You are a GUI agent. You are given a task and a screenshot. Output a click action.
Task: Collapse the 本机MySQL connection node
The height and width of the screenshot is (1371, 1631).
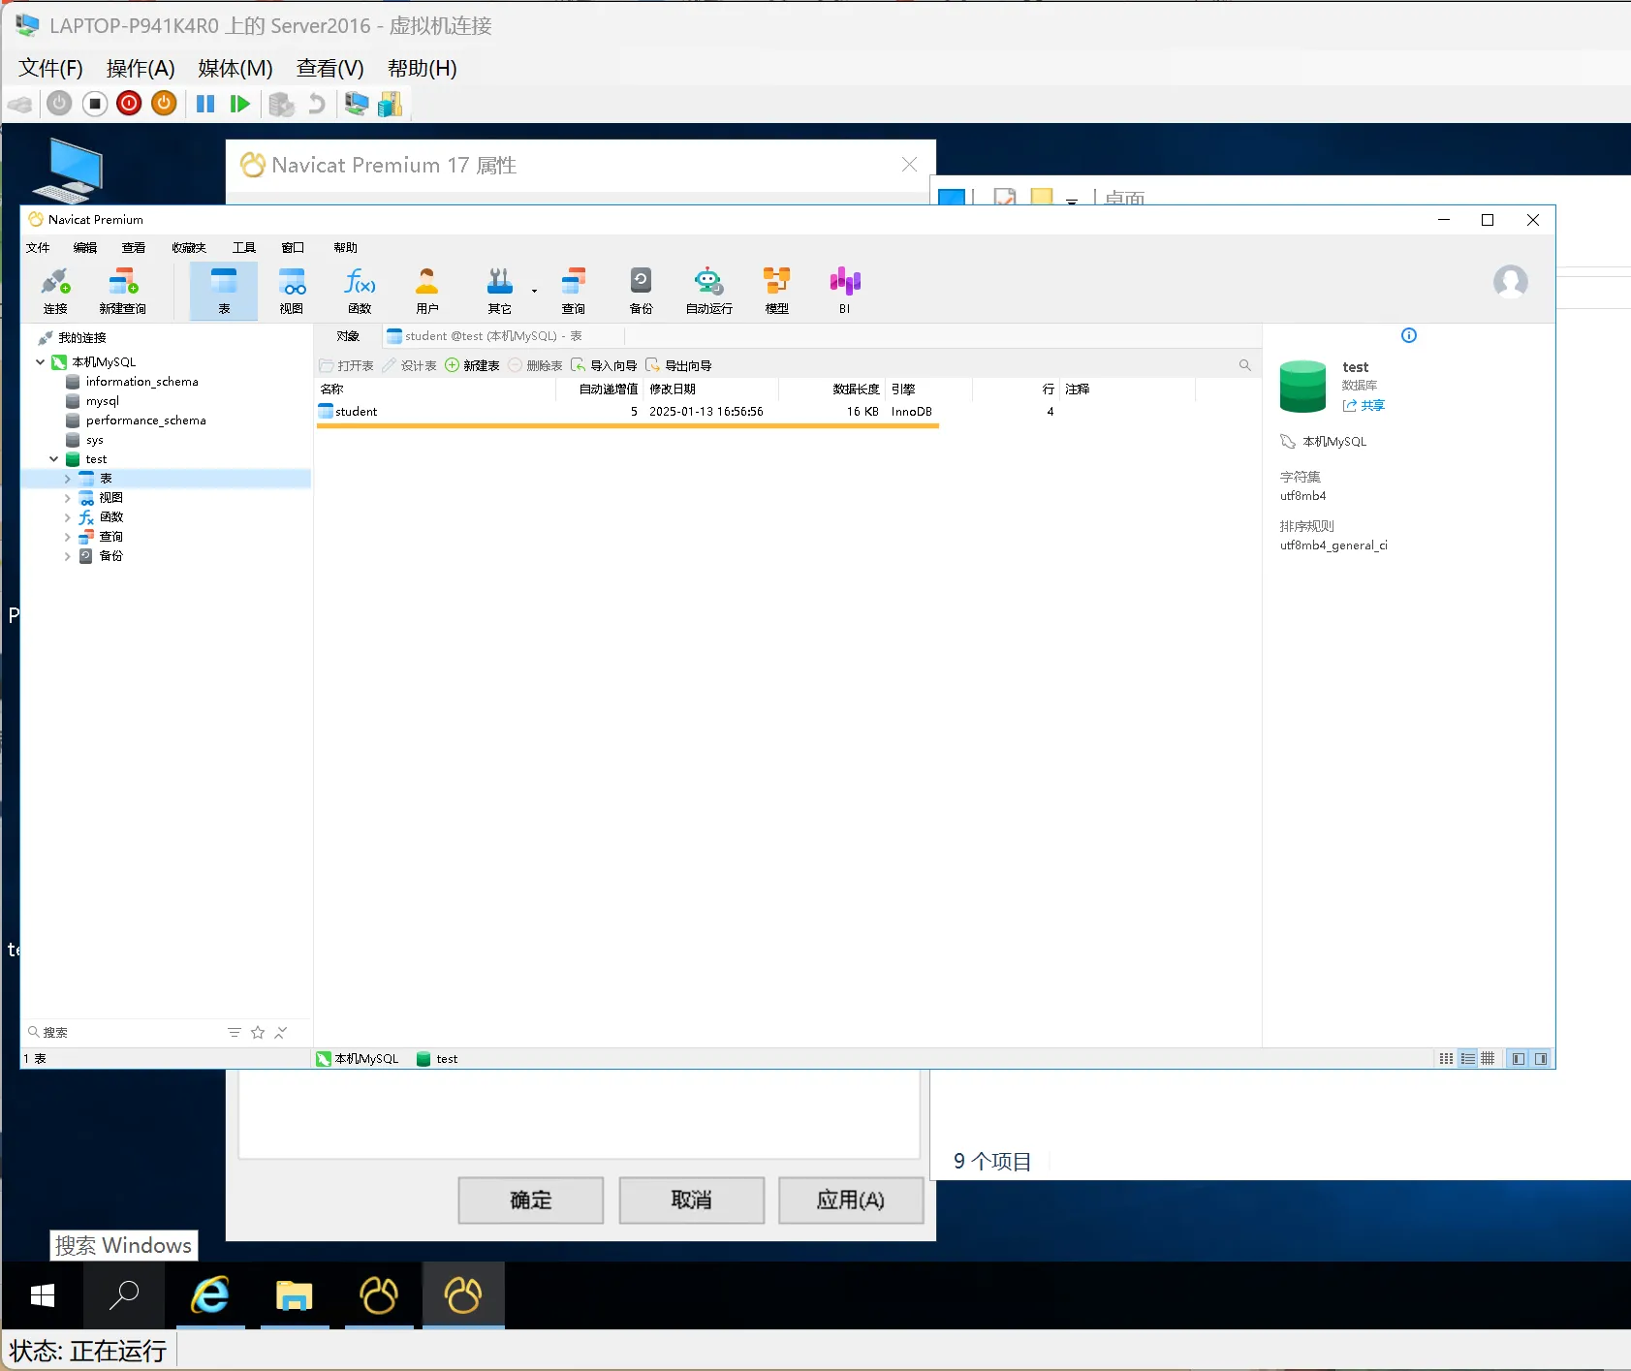pyautogui.click(x=40, y=362)
